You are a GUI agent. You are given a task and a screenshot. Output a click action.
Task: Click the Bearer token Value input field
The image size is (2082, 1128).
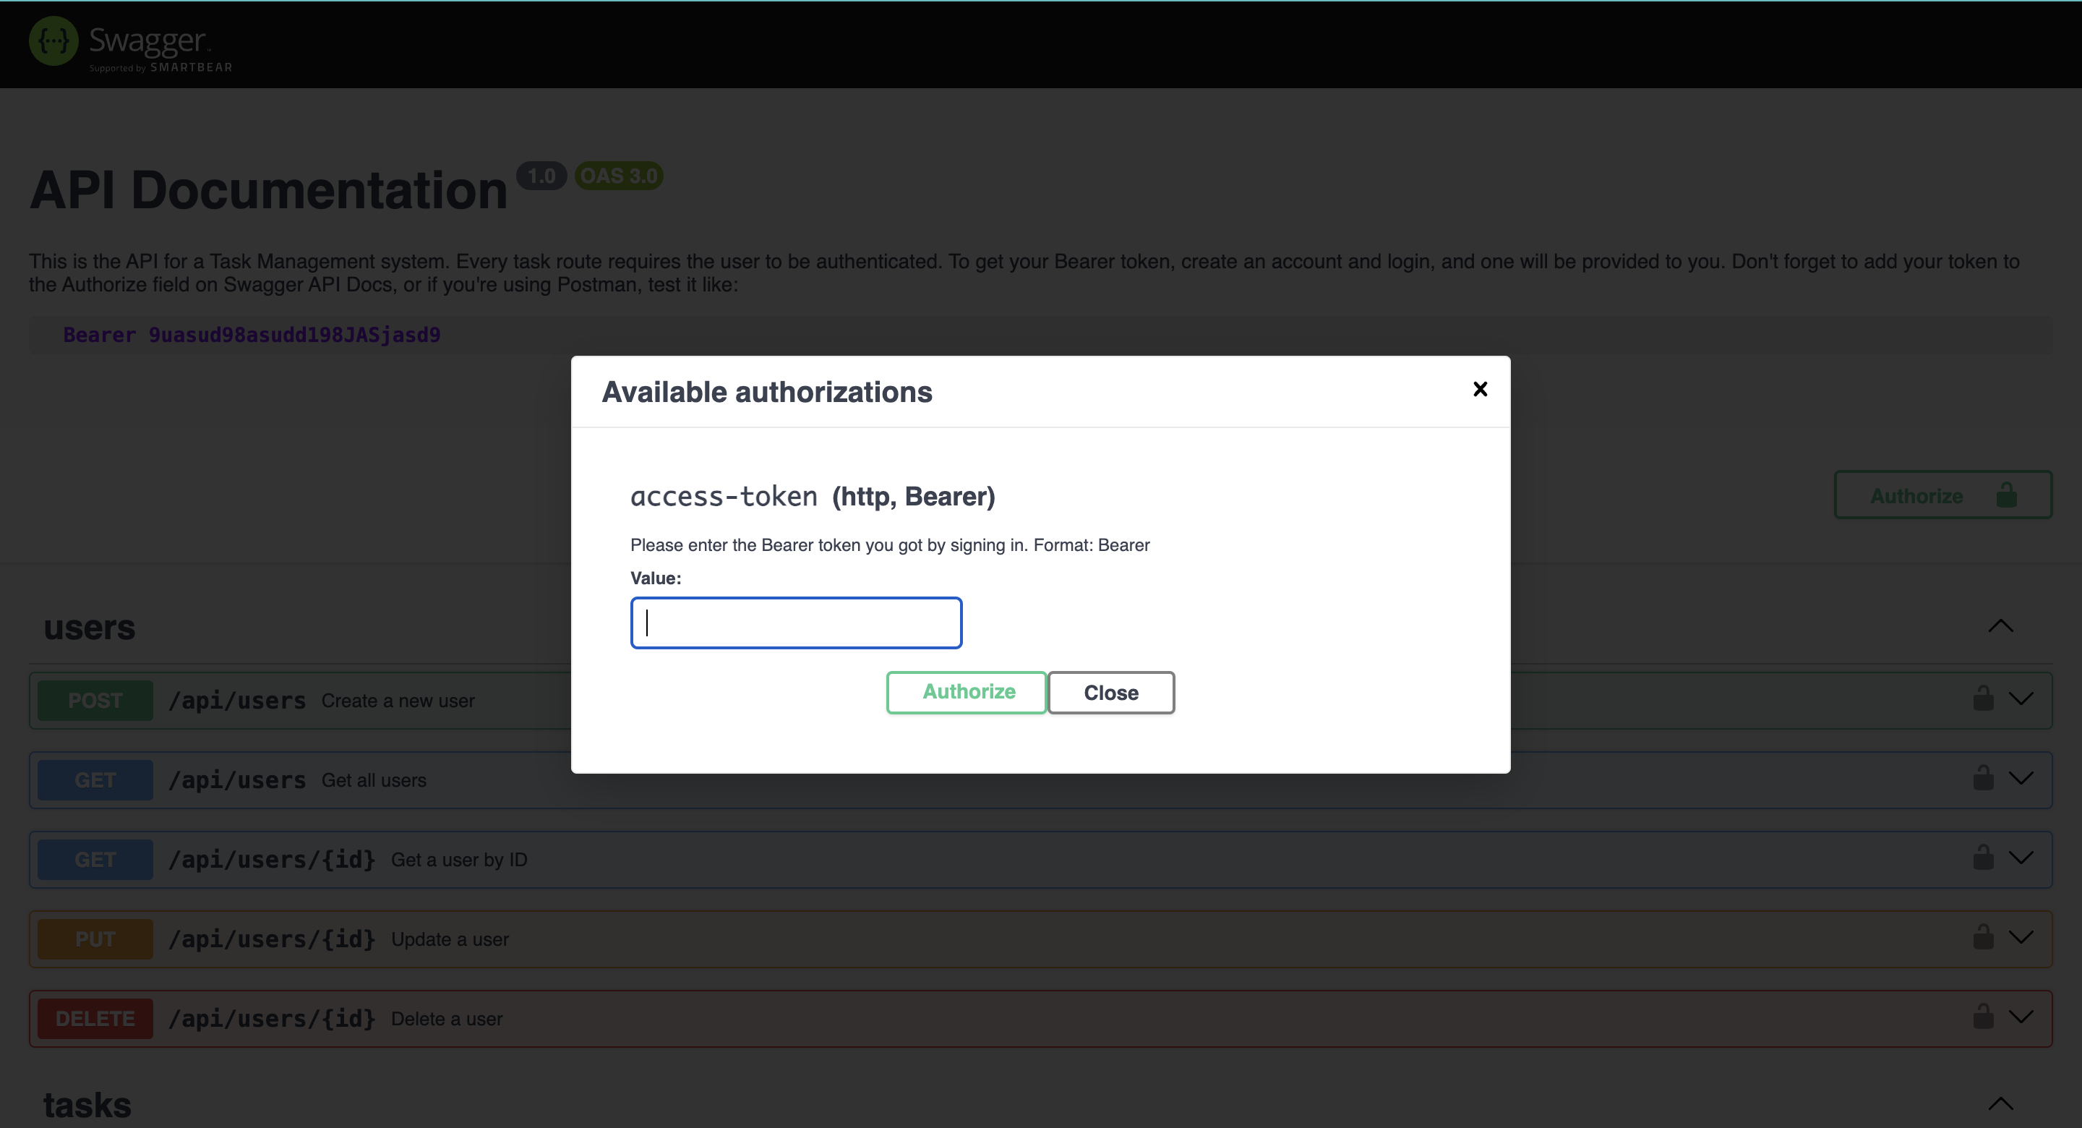pyautogui.click(x=797, y=623)
